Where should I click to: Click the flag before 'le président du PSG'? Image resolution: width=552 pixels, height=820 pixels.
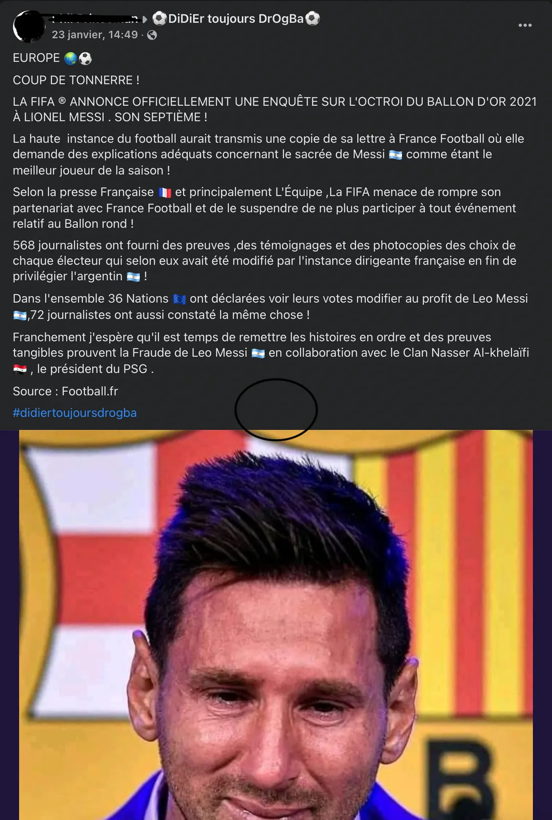[x=20, y=370]
